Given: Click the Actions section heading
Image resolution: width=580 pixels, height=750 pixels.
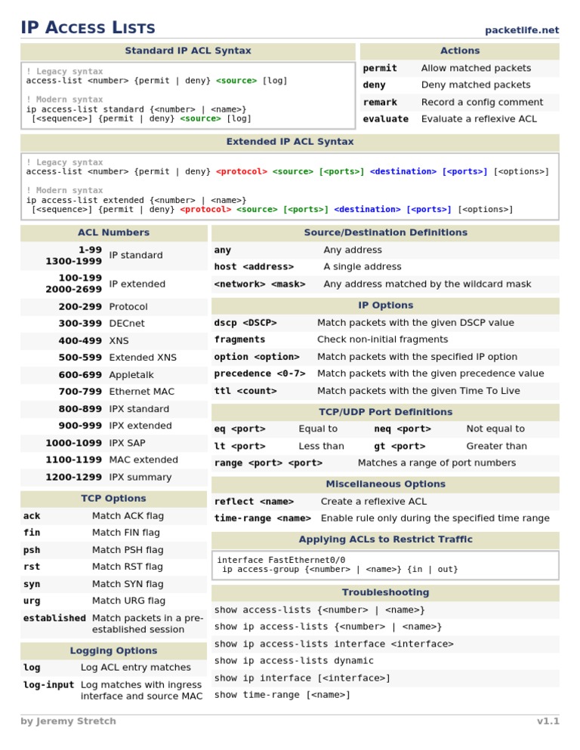Looking at the screenshot, I should click(x=460, y=51).
